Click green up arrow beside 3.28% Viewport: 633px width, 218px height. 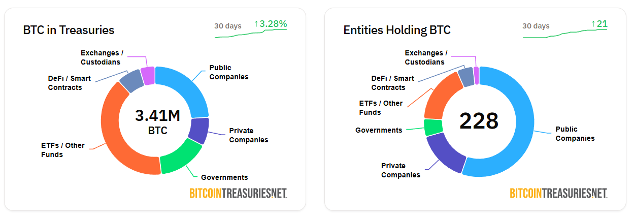(256, 24)
